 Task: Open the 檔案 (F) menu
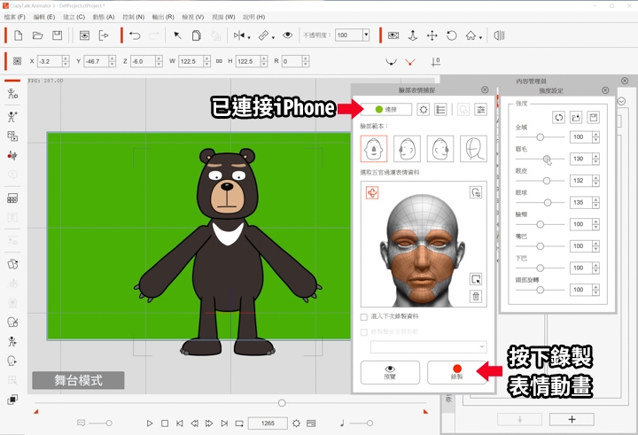pyautogui.click(x=15, y=17)
